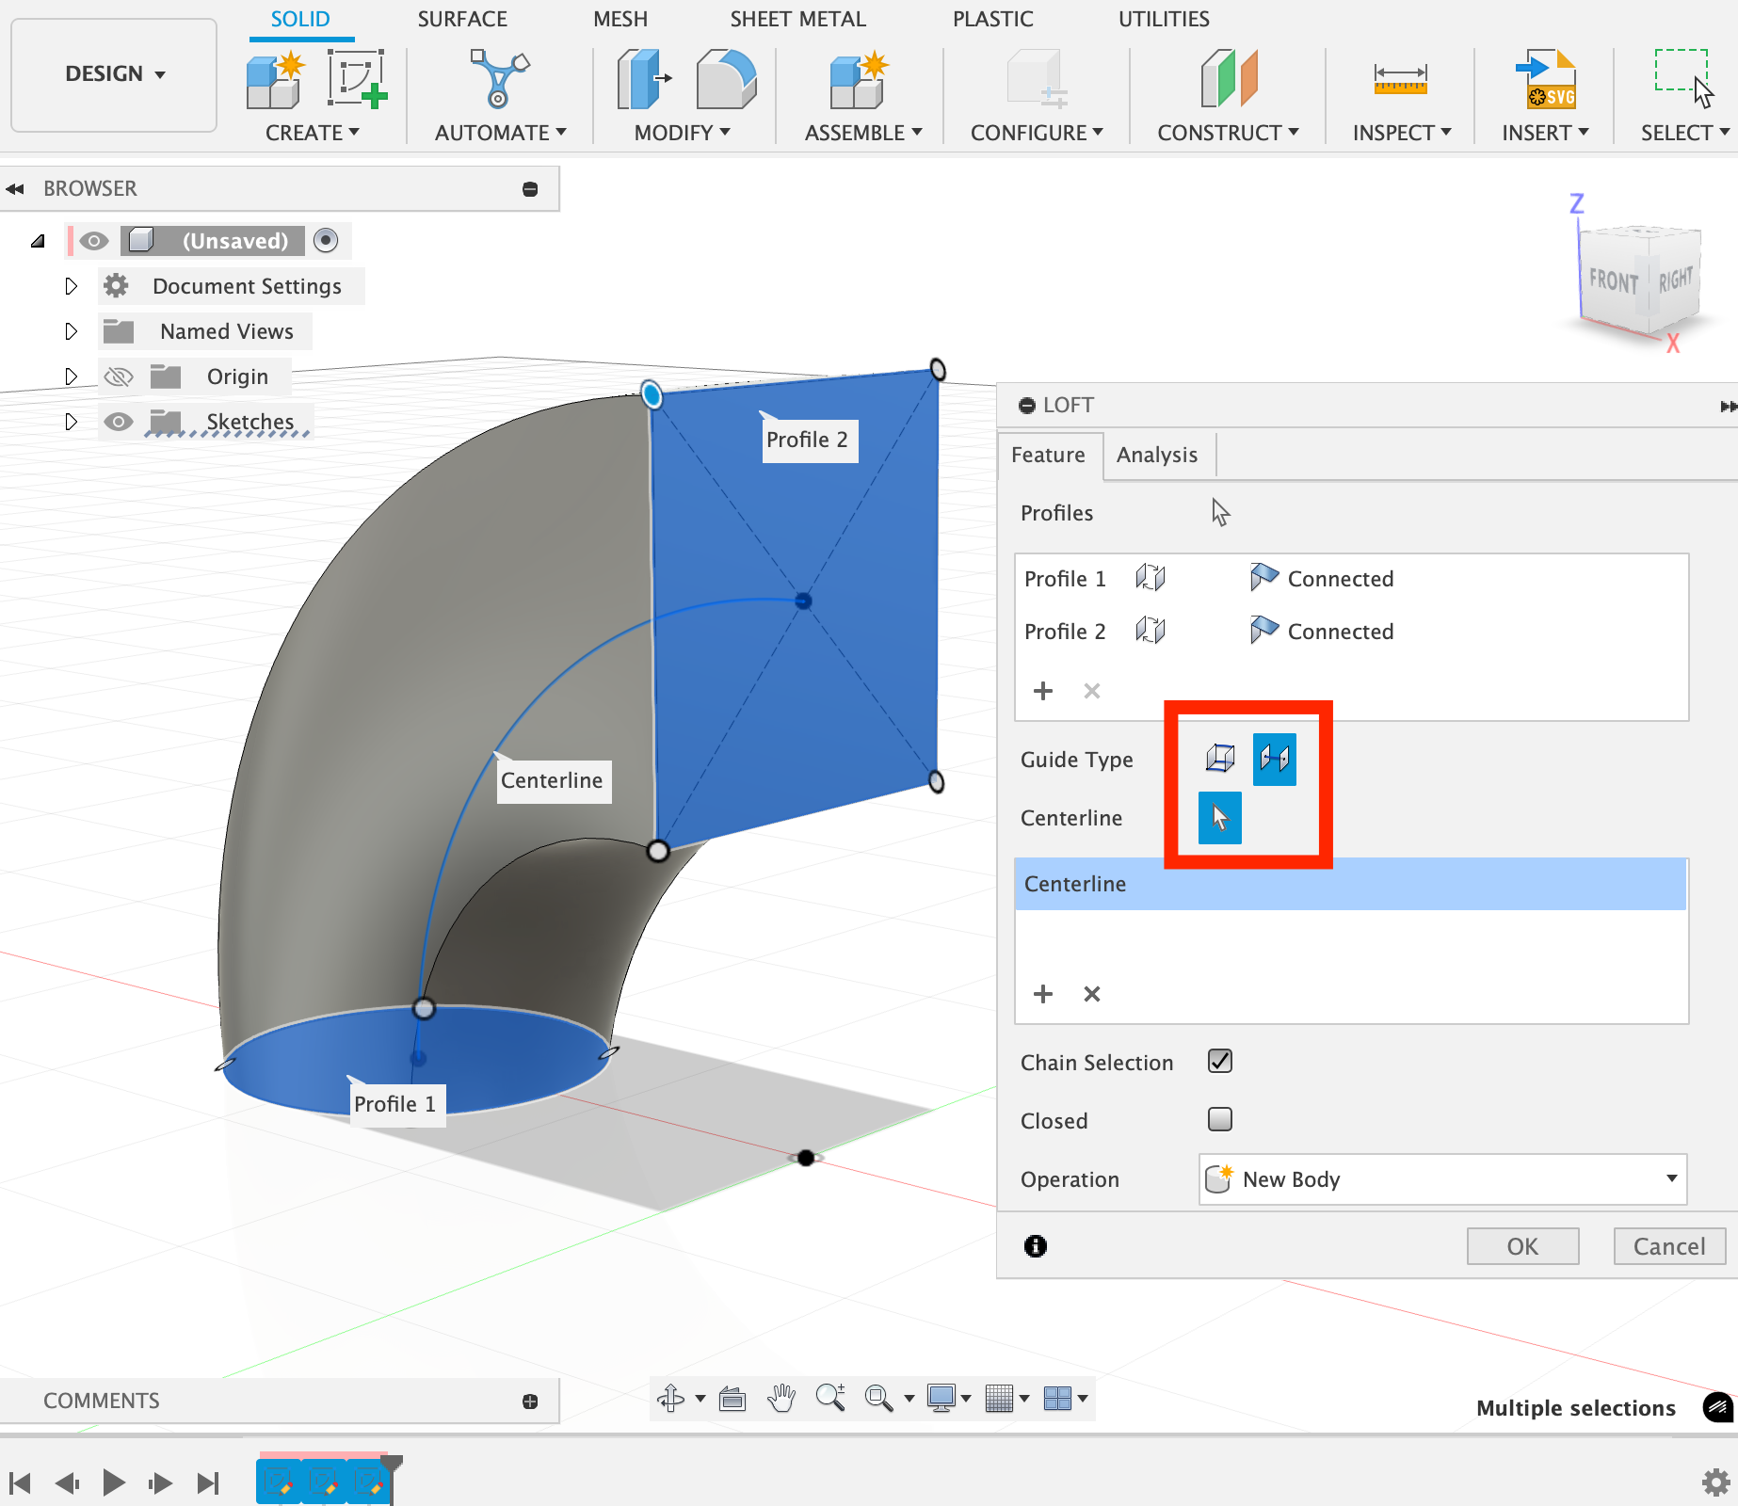Hide the Sketches folder visibility eye
1738x1506 pixels.
(118, 422)
